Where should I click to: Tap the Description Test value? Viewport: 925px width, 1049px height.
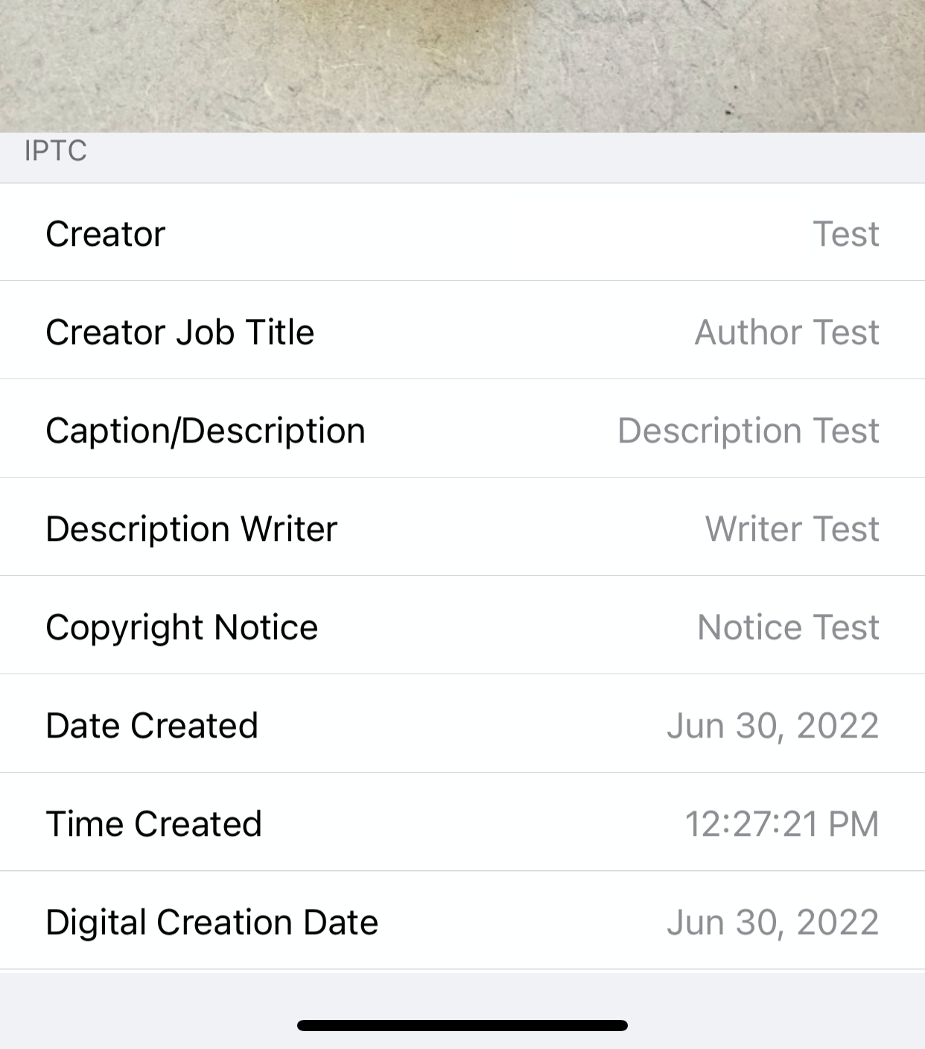(x=748, y=431)
